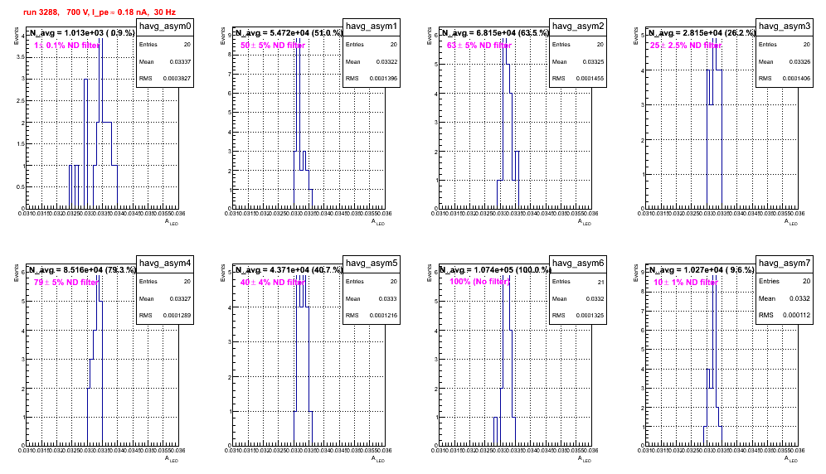Click Mean value 0.03327 in havg_asym4 stats
Viewport: 826px width, 474px height.
[x=180, y=299]
